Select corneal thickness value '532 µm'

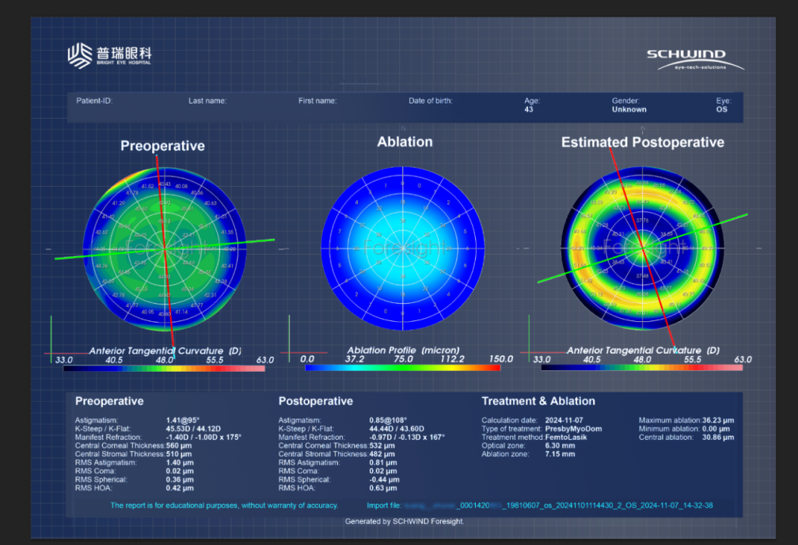tap(382, 445)
